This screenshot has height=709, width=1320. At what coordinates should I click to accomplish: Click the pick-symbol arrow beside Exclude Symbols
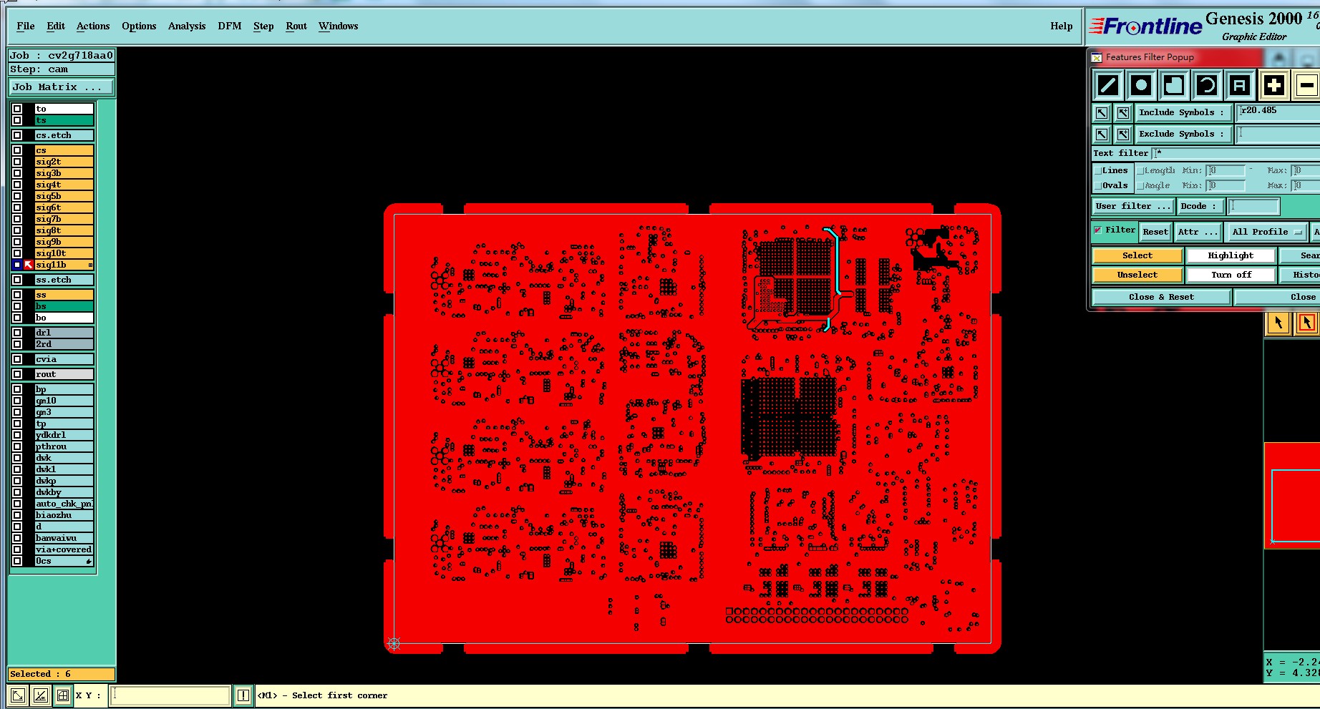(1102, 135)
